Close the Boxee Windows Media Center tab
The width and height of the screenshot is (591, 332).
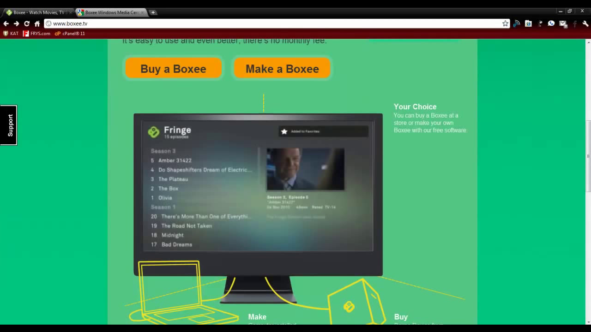(142, 12)
